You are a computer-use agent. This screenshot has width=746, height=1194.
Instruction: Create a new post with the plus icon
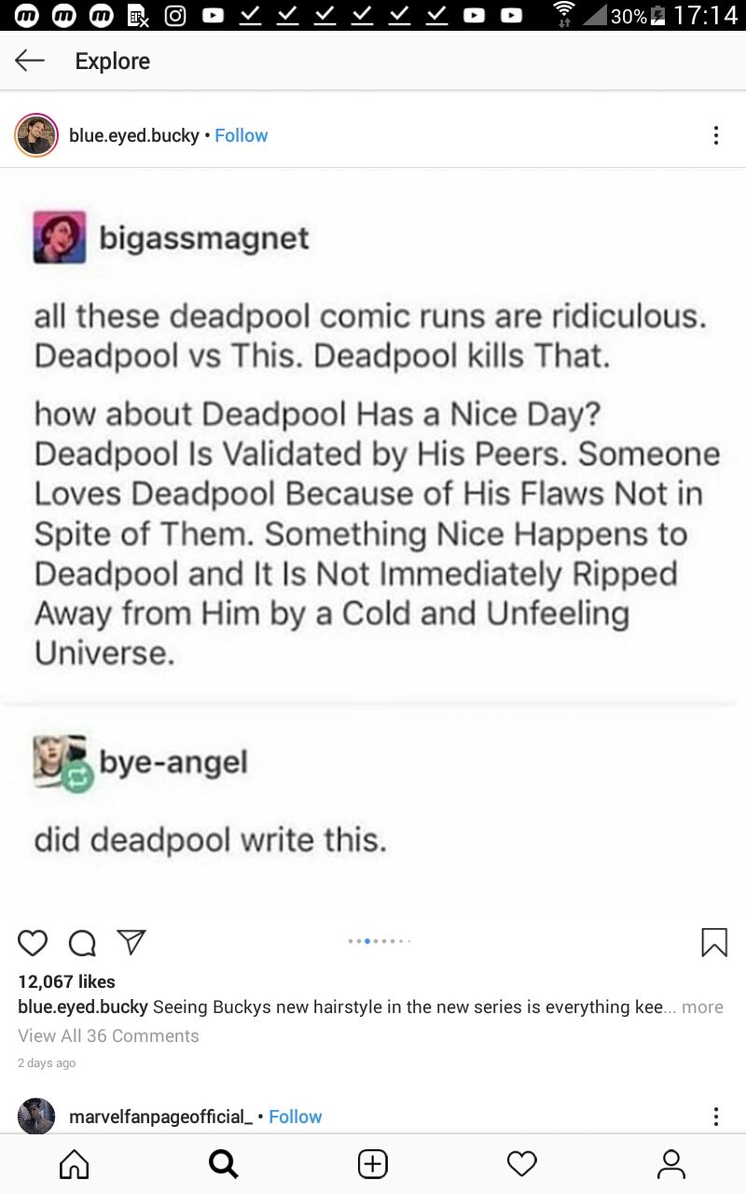(x=373, y=1163)
